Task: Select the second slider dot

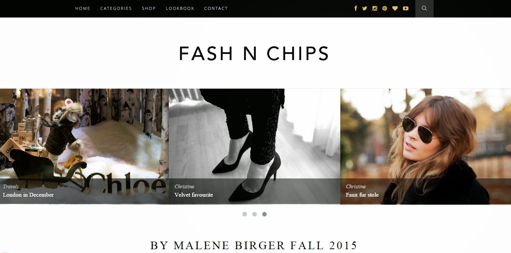Action: [x=255, y=214]
